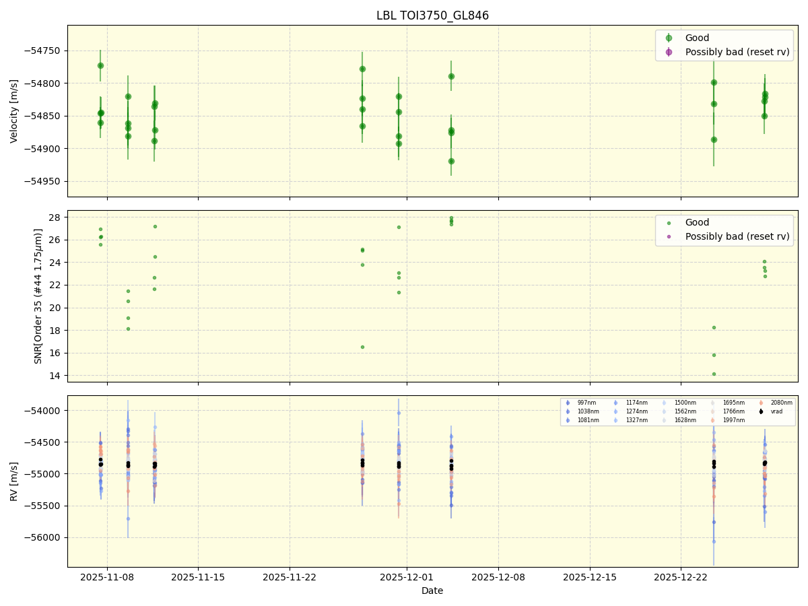Click the plot title LBL TOI3750_GL846
808x606 pixels.
pyautogui.click(x=432, y=15)
